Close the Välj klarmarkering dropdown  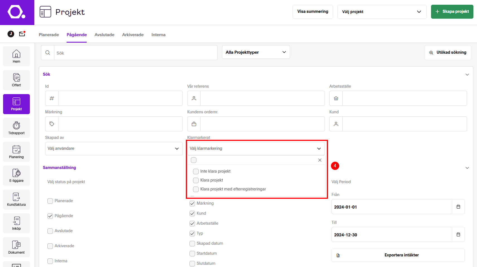pos(256,149)
